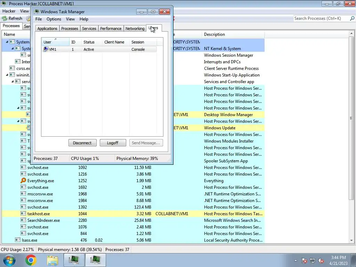The image size is (356, 267).
Task: Select the SearchIndexer.exe process row
Action: pyautogui.click(x=133, y=220)
